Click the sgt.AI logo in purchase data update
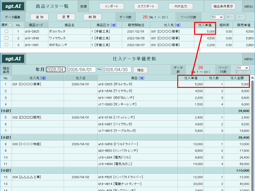This screenshot has height=191, width=255. [13, 59]
